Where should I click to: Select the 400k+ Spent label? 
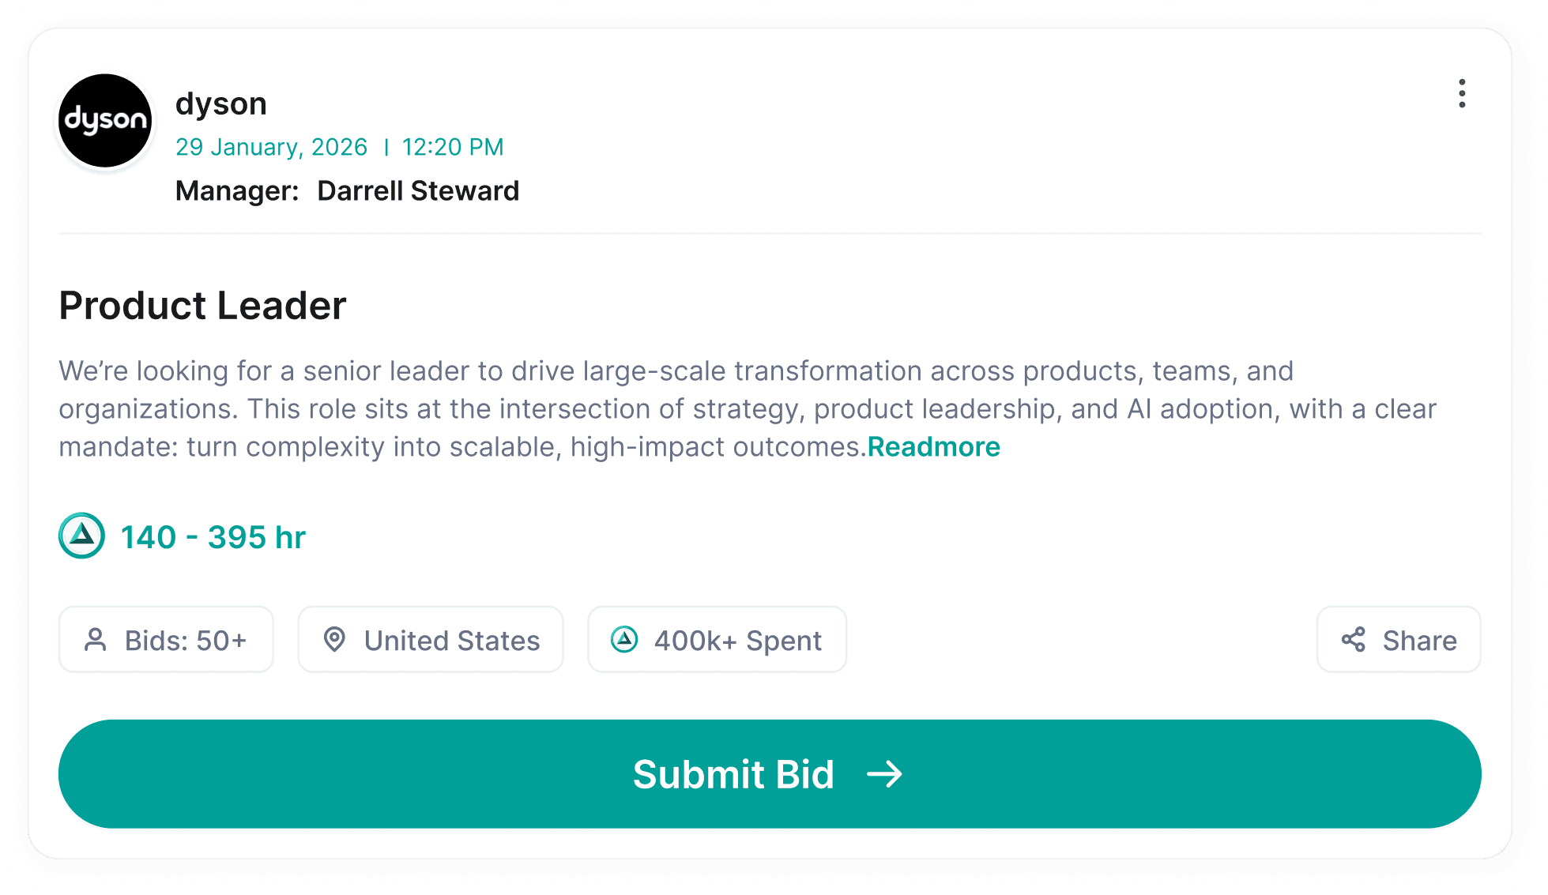click(x=737, y=641)
